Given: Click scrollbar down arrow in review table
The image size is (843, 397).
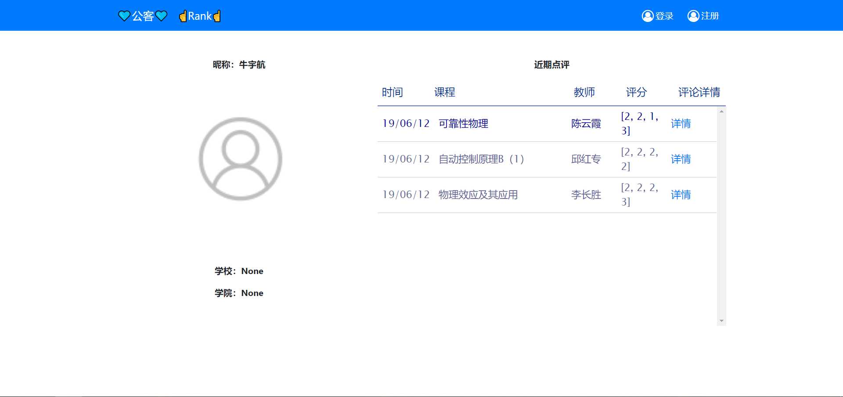Looking at the screenshot, I should tap(721, 321).
